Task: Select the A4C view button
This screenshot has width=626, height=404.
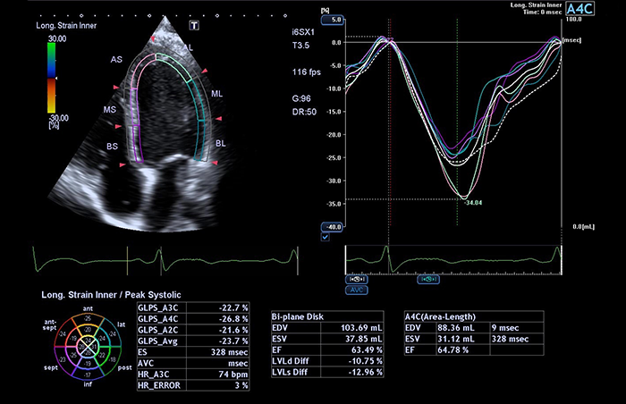Action: (x=579, y=8)
